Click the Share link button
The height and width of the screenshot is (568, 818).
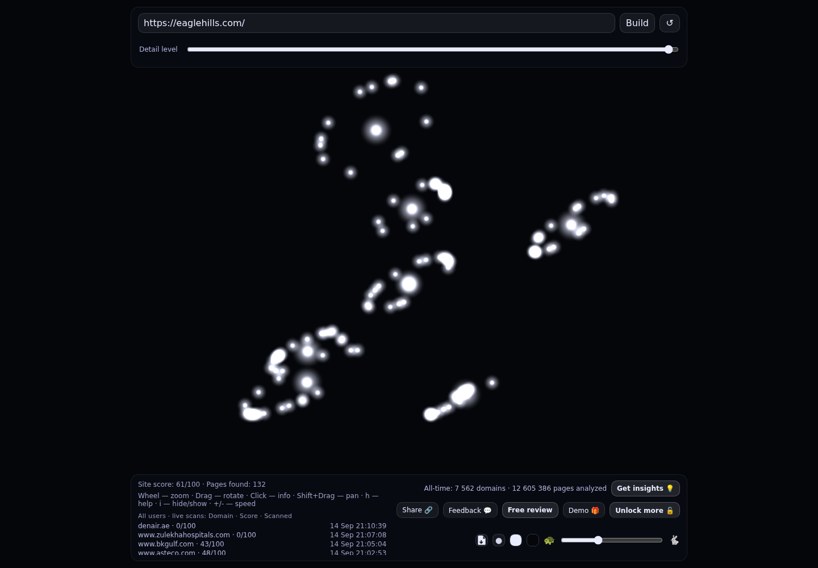418,510
